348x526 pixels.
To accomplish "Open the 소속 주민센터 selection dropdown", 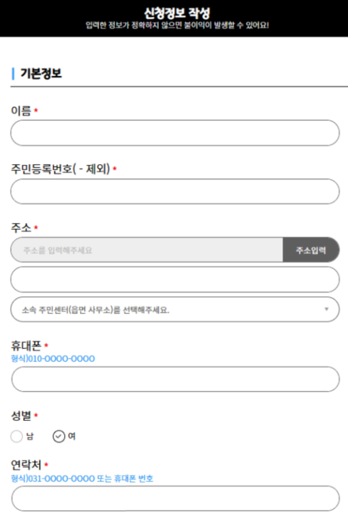I will (174, 309).
